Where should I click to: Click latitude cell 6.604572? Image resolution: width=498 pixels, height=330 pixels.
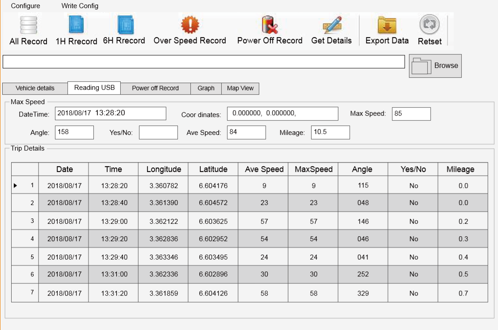click(x=213, y=203)
